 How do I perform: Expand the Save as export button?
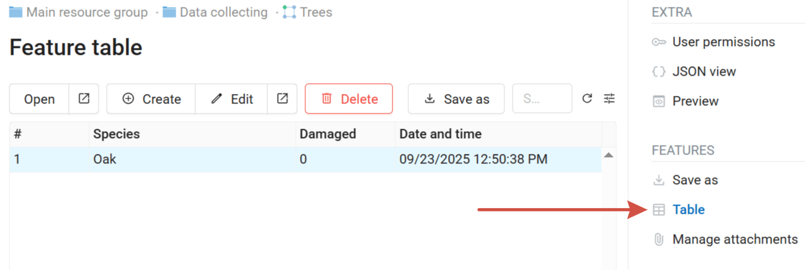tap(456, 99)
